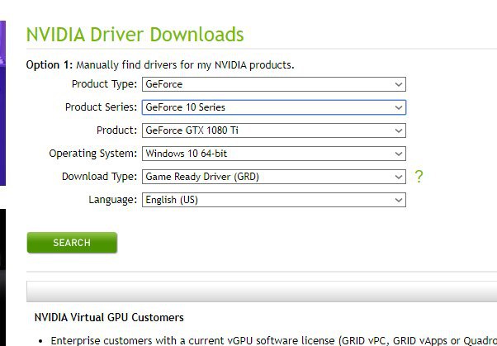Image resolution: width=497 pixels, height=346 pixels.
Task: Click the green question mark help icon
Action: [x=419, y=177]
